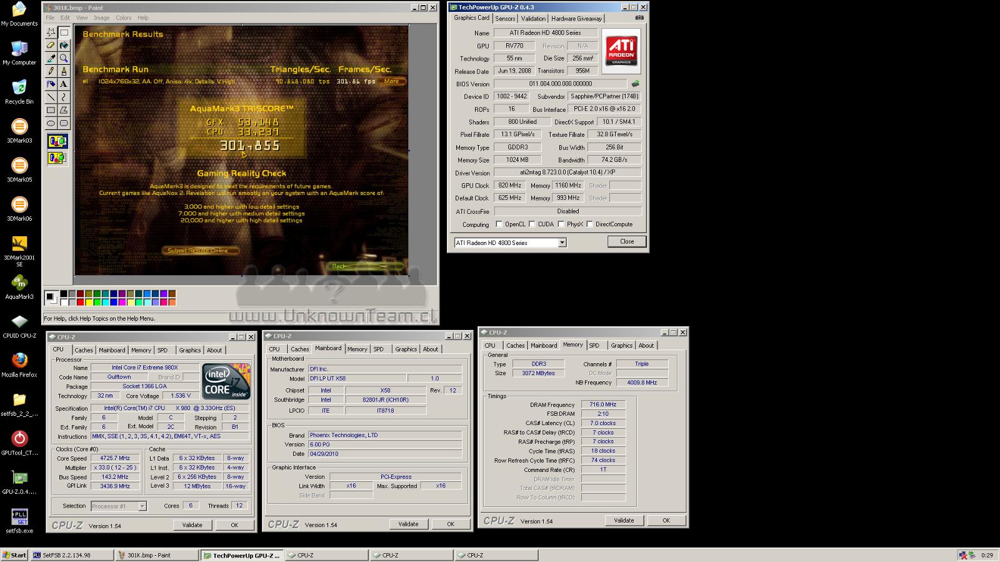1000x562 pixels.
Task: Open the Recycle Bin on the desktop
Action: point(19,92)
